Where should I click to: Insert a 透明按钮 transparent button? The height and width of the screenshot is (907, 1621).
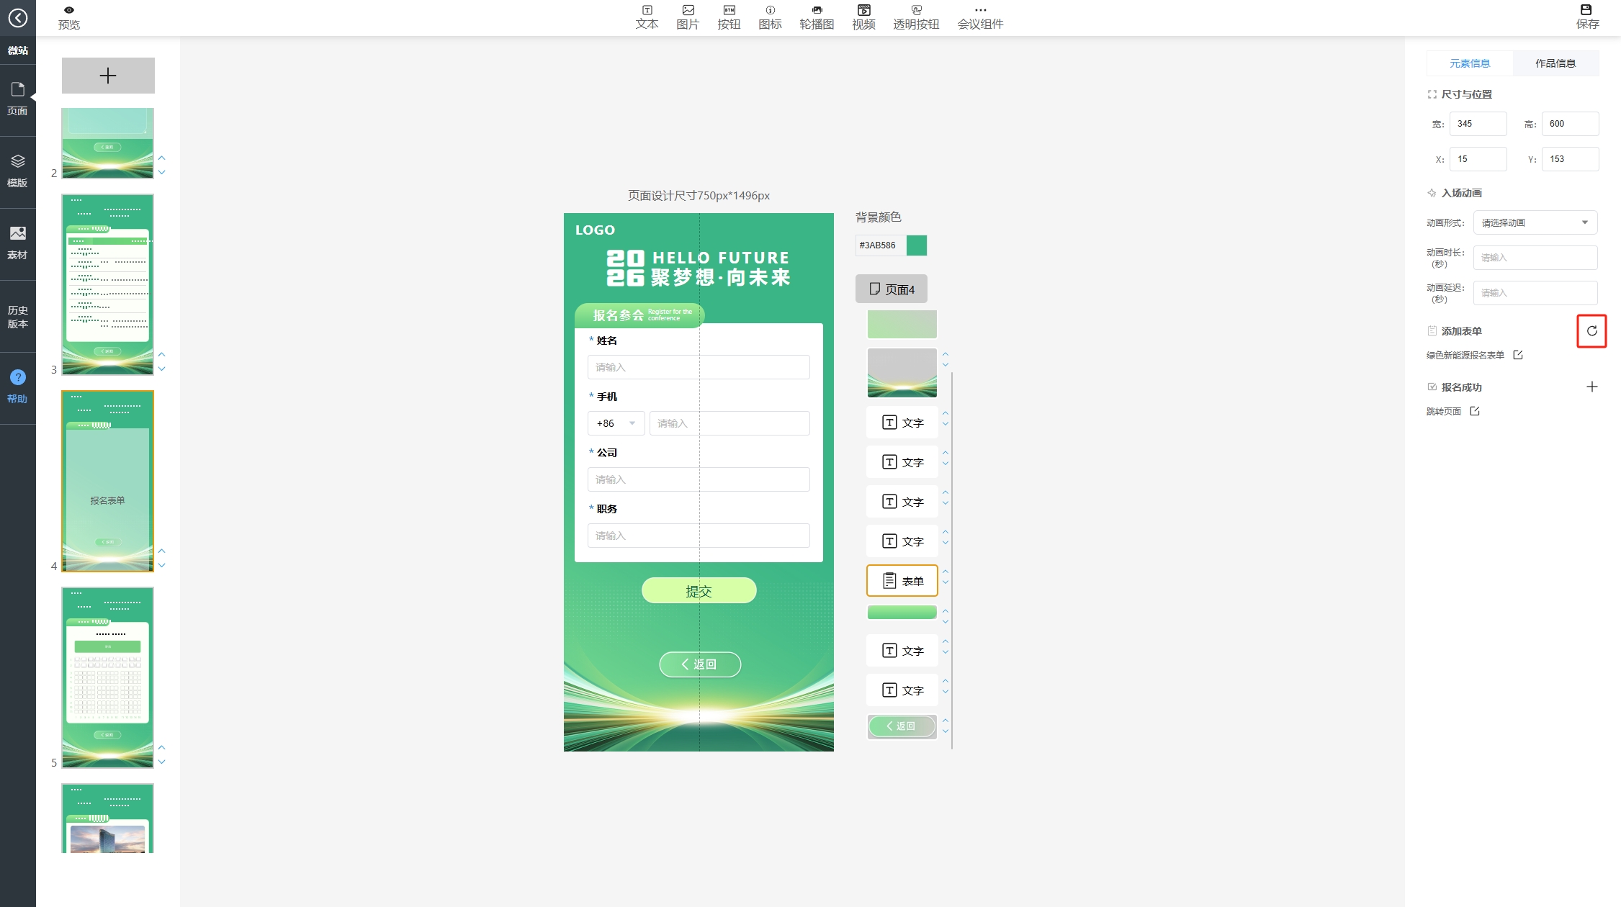click(x=916, y=17)
